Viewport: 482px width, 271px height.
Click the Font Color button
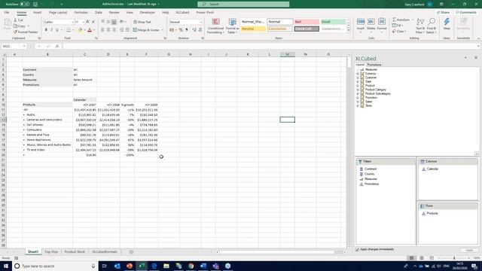point(90,30)
